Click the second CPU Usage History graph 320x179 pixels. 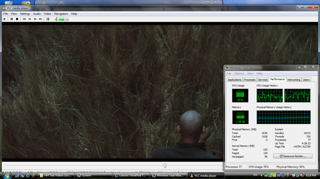pos(298,95)
